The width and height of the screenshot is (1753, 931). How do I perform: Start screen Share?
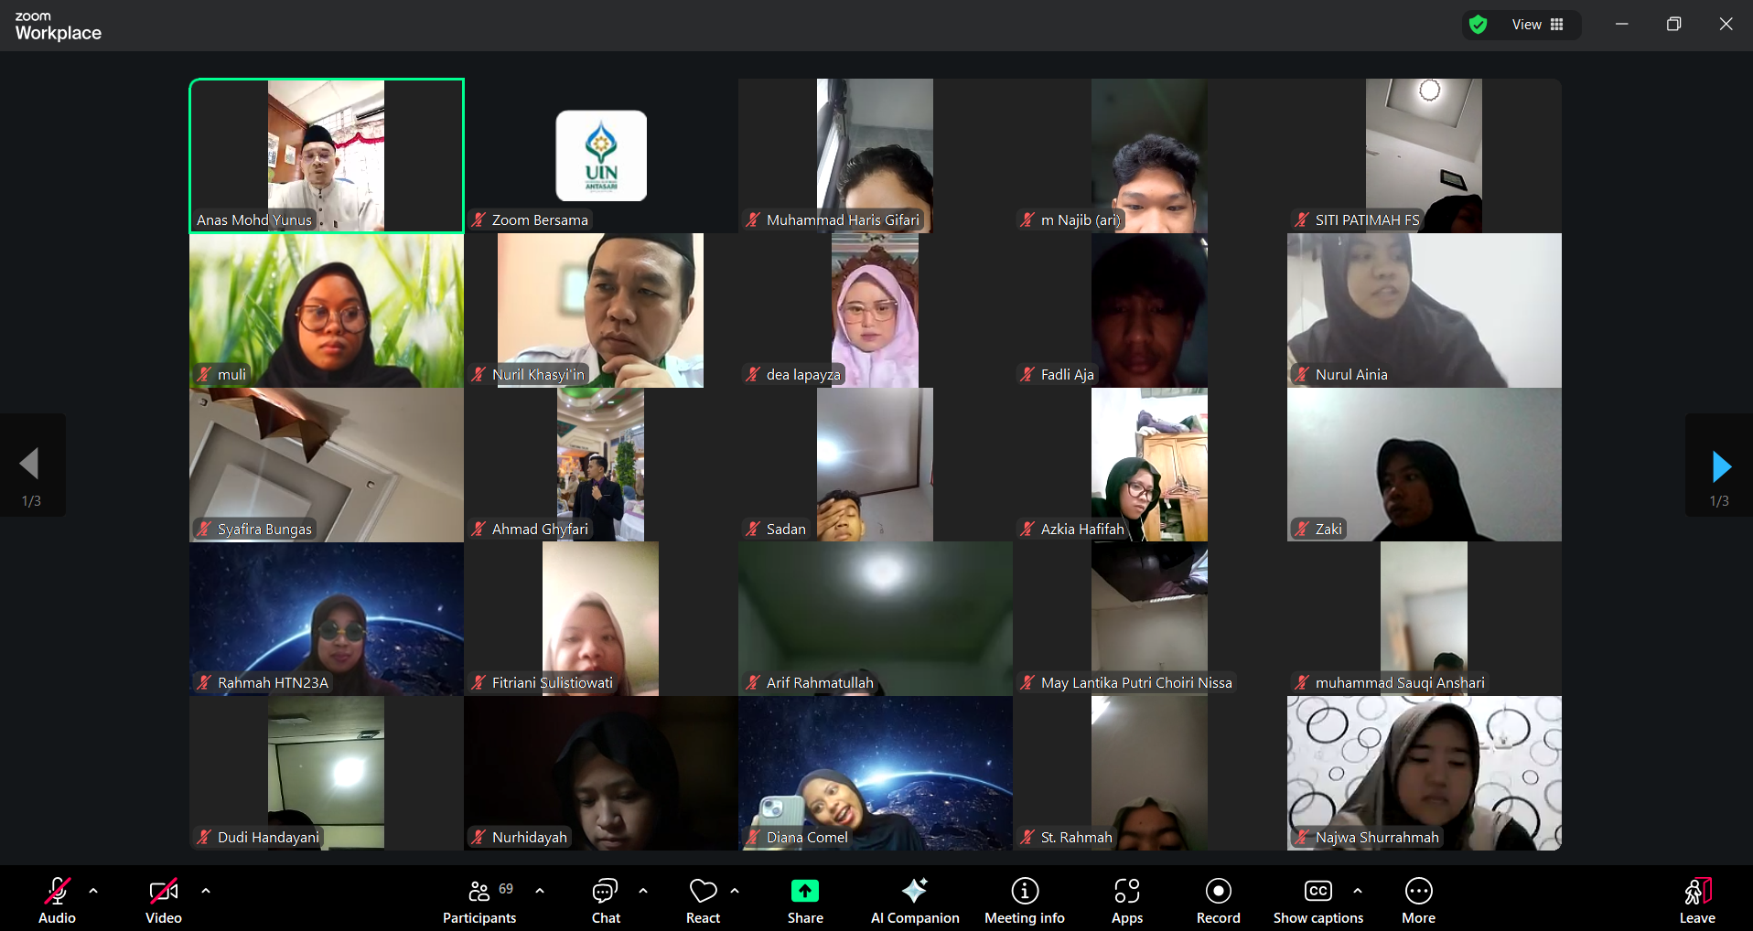[805, 901]
